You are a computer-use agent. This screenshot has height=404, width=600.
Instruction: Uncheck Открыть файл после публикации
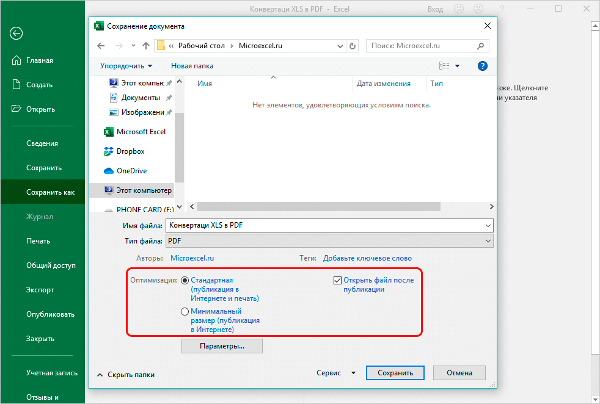point(338,280)
